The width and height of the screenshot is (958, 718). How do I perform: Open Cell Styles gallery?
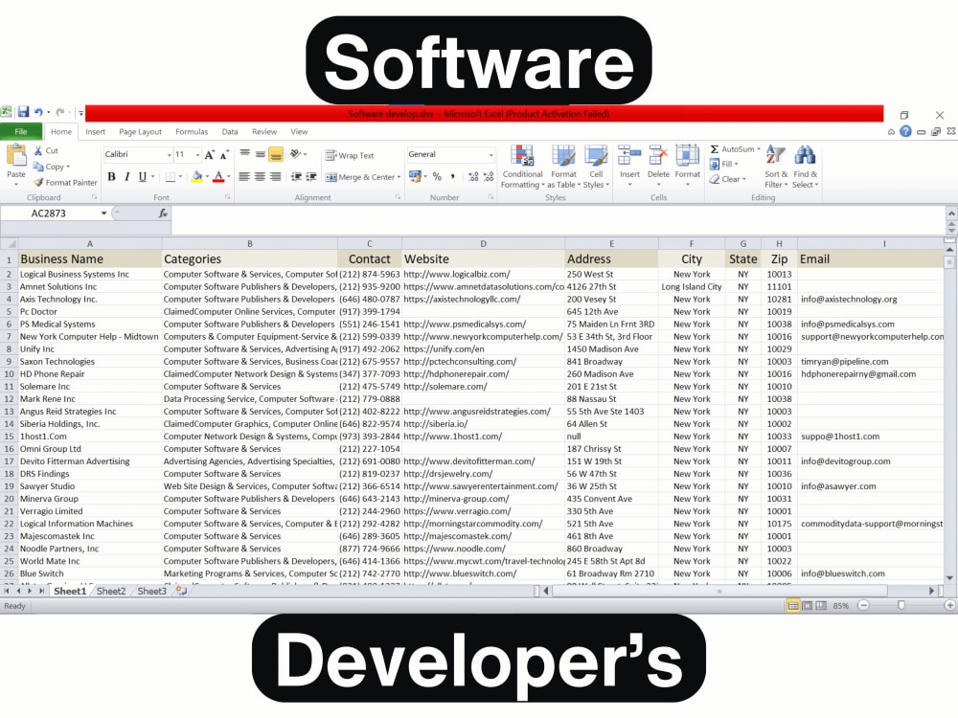[596, 167]
